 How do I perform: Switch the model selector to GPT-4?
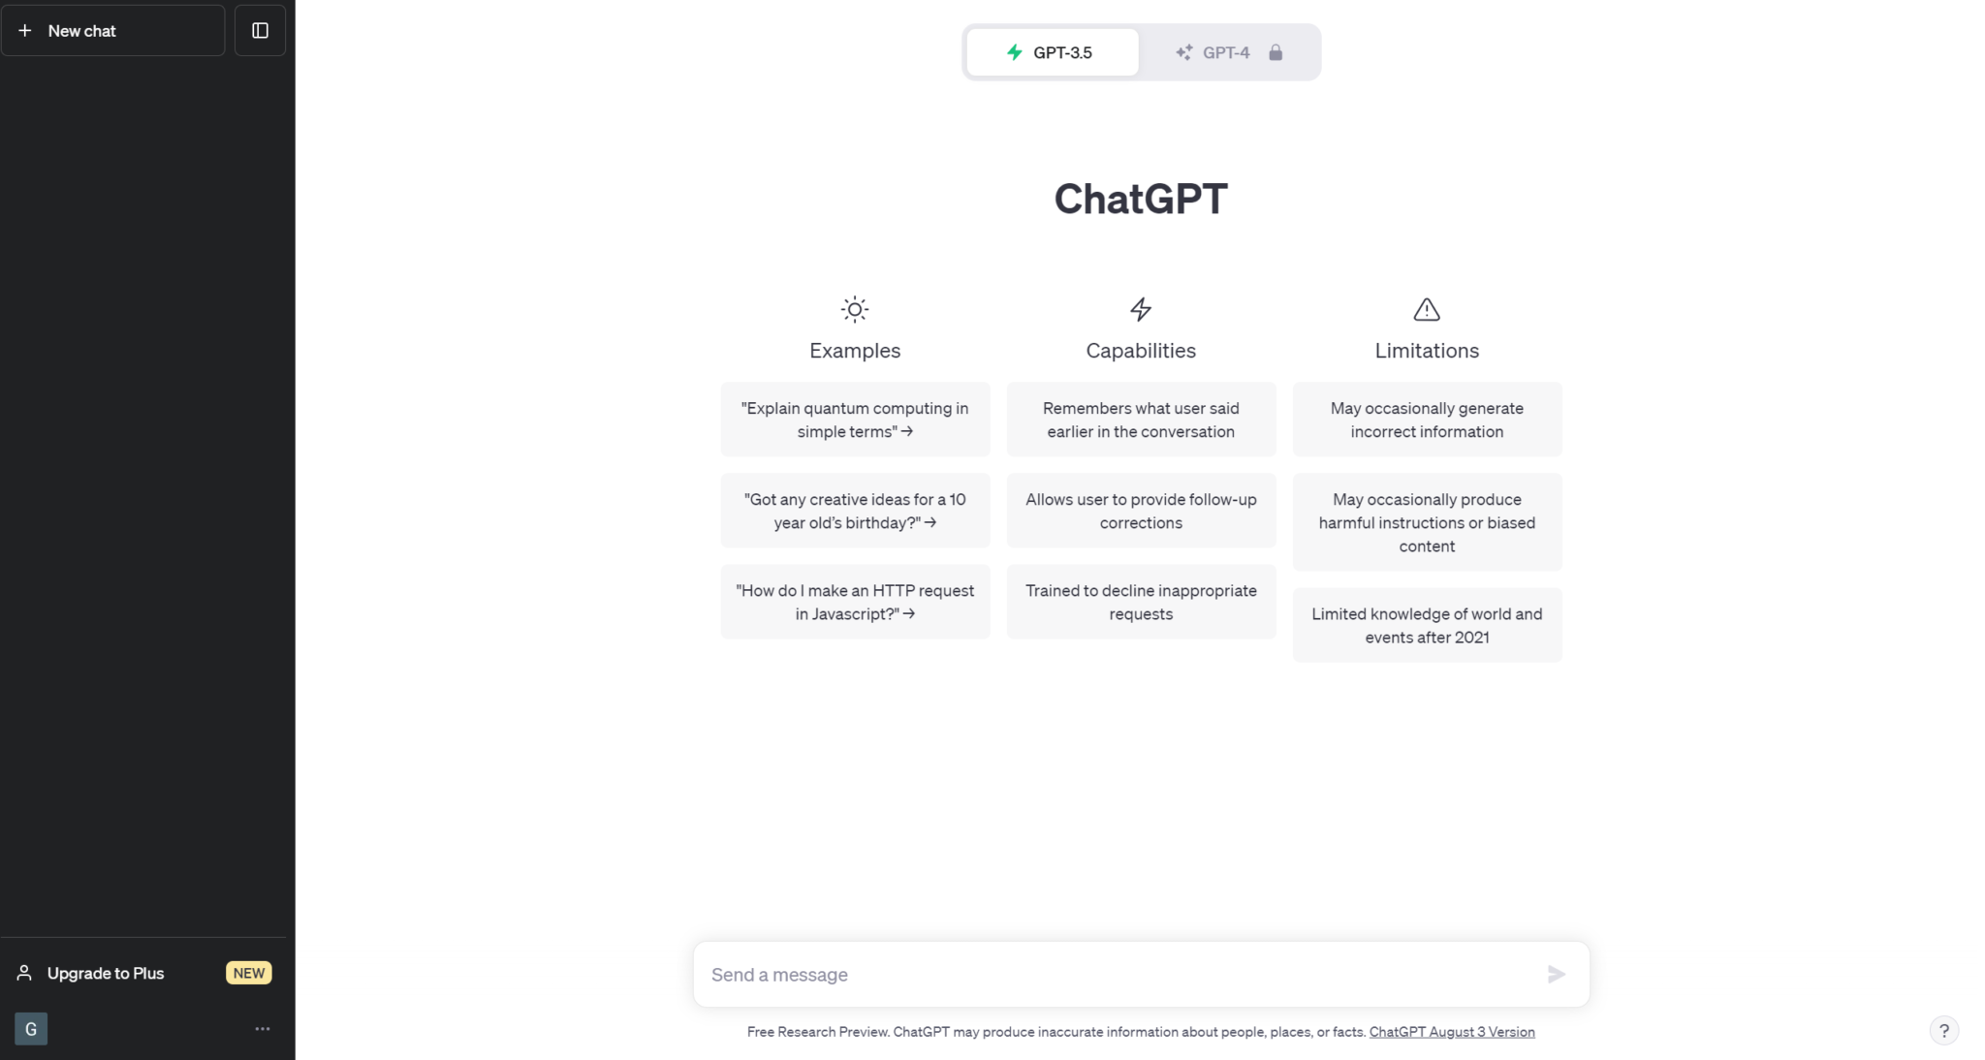1226,52
